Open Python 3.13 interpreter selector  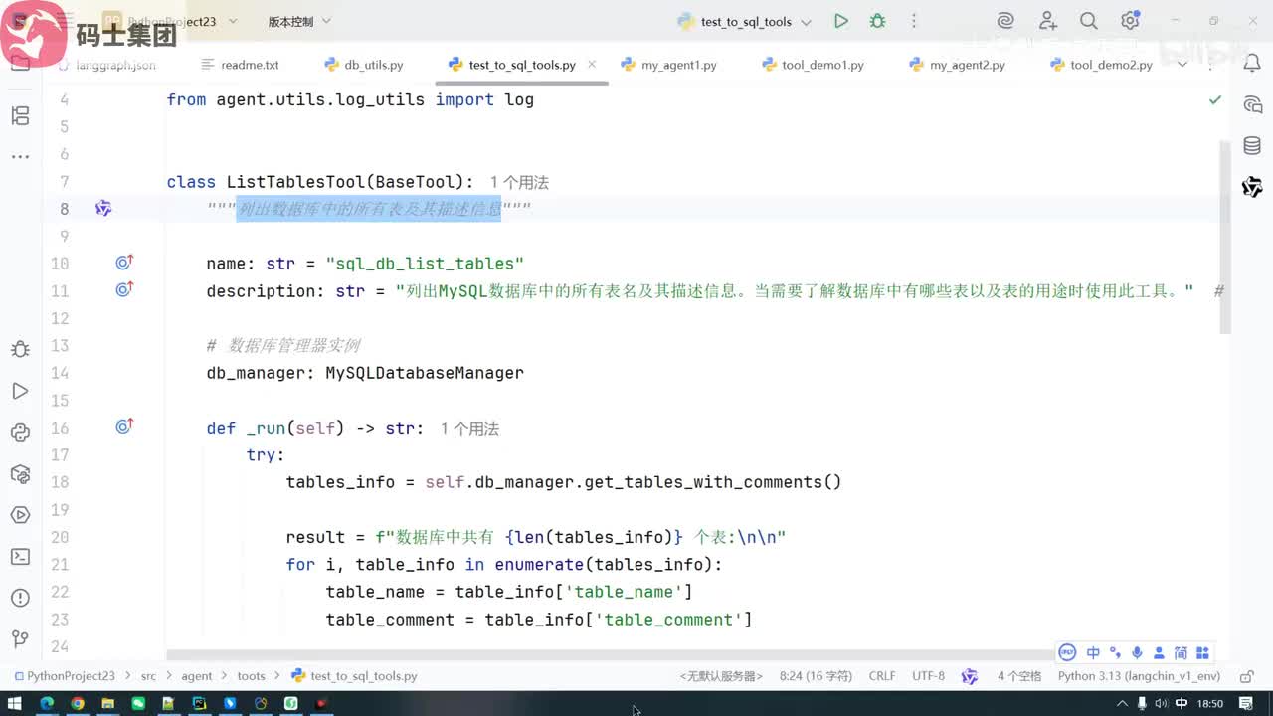(x=1139, y=676)
